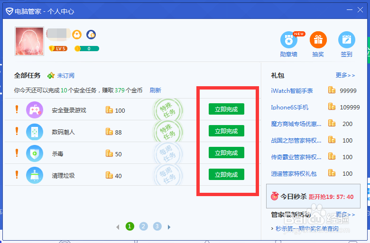The height and width of the screenshot is (243, 370).
Task: Click coin icon beside 109999 price
Action: 332,107
